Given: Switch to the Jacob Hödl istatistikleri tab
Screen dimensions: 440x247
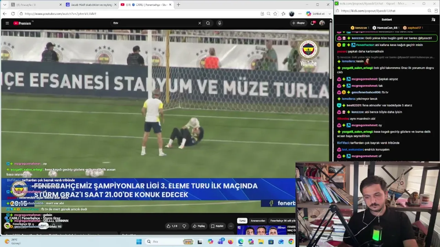Looking at the screenshot, I should (x=91, y=5).
